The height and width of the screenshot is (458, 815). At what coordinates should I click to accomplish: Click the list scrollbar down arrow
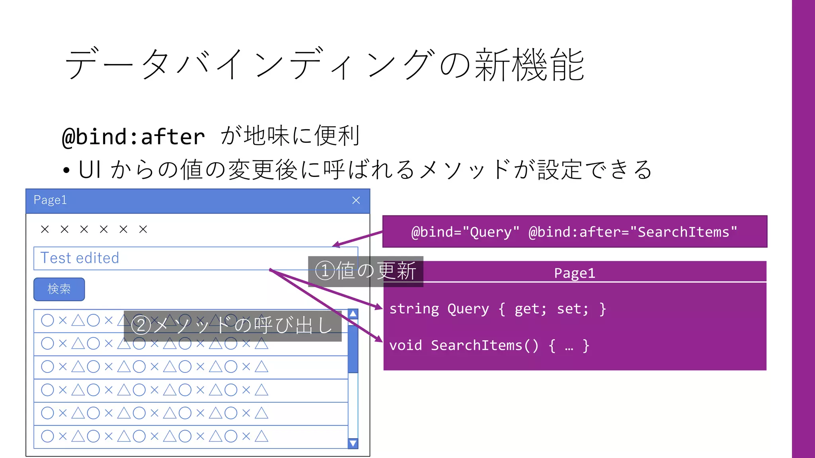coord(353,443)
